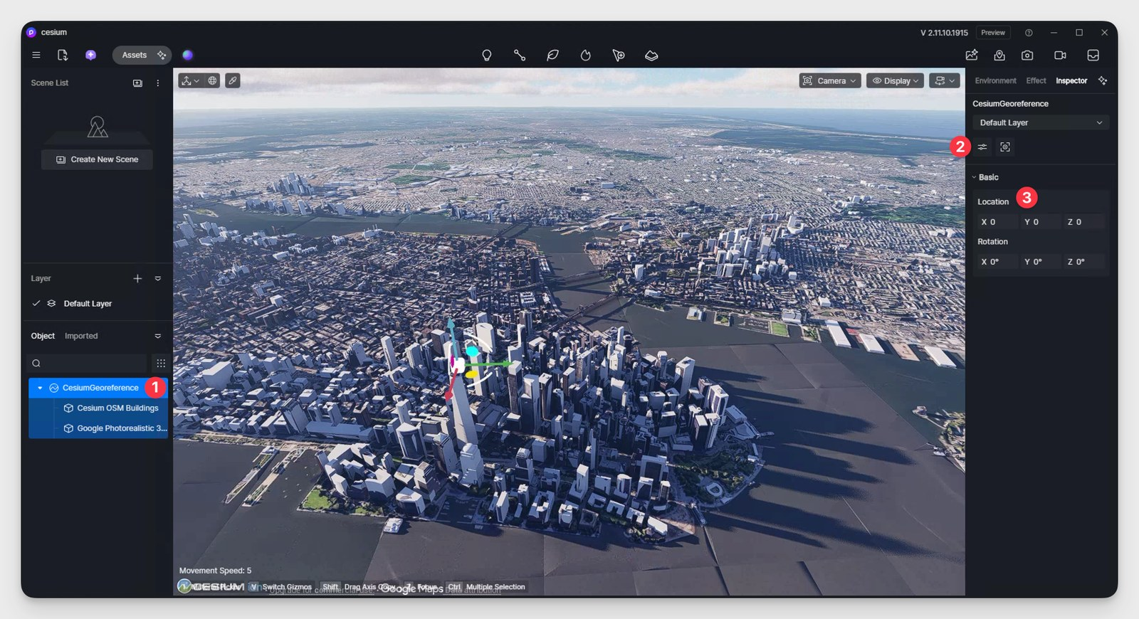This screenshot has width=1139, height=619.
Task: Select the leaf vegetation tool
Action: tap(552, 55)
